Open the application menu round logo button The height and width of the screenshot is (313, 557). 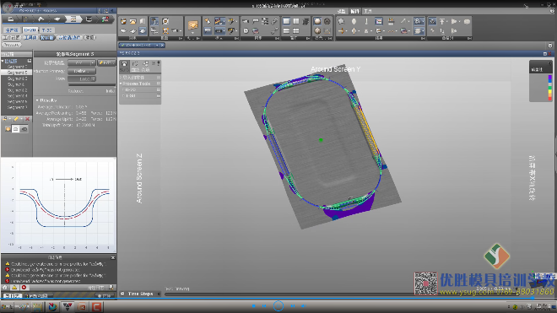pyautogui.click(x=7, y=7)
